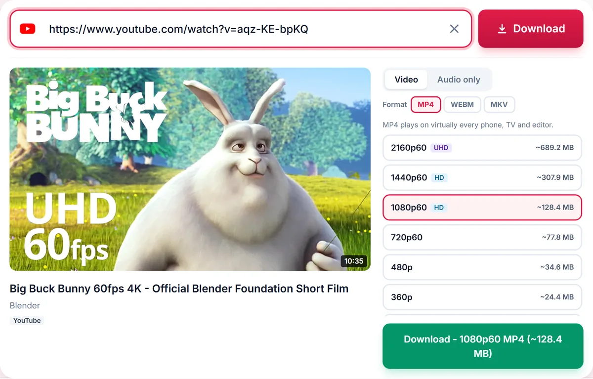The height and width of the screenshot is (379, 593).
Task: Choose the 720p60 quality option
Action: 482,237
